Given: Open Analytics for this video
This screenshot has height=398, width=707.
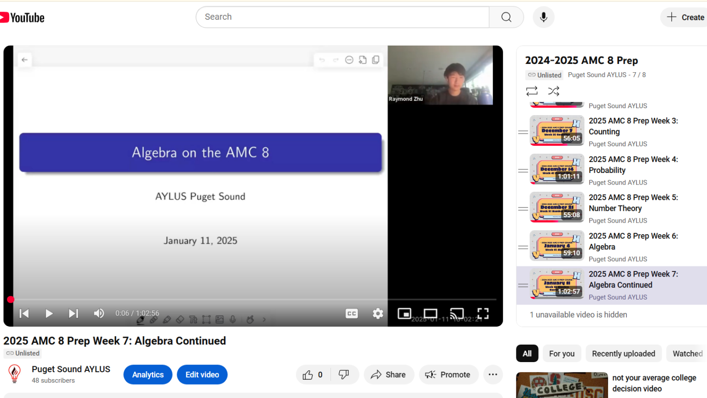Looking at the screenshot, I should click(x=148, y=375).
